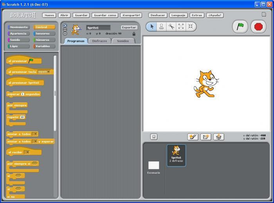Viewport: 274px width, 203px height.
Task: Open the 'espacio' key dropdown
Action: pos(44,72)
